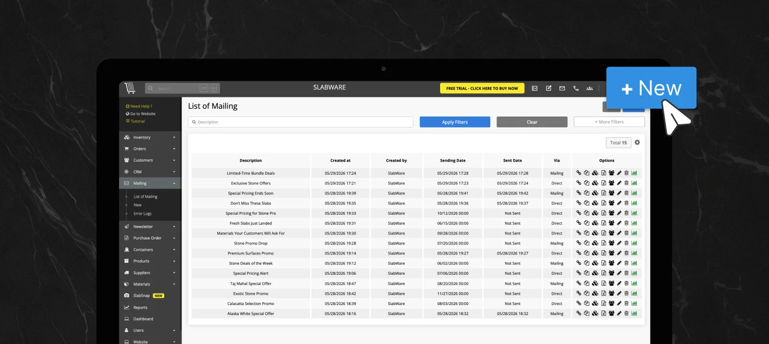Expand the Customers sidebar menu
769x344 pixels.
(x=150, y=160)
